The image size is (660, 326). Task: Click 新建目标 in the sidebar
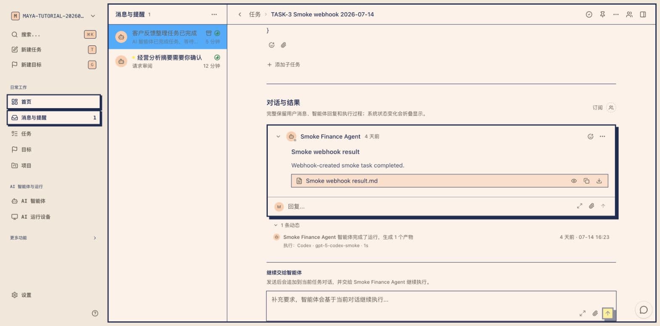[x=54, y=65]
